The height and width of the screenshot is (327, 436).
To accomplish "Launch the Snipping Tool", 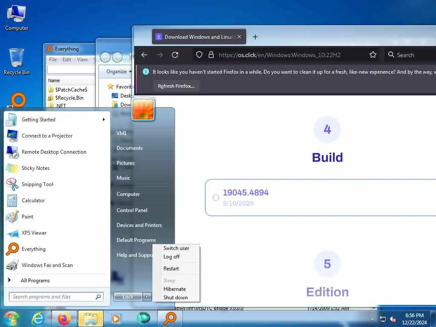I will click(x=57, y=184).
